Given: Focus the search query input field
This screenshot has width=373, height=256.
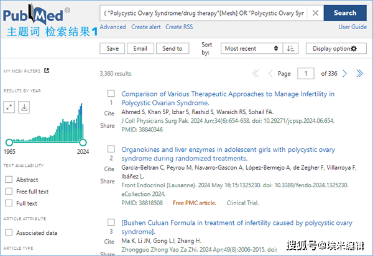Looking at the screenshot, I should [x=204, y=13].
